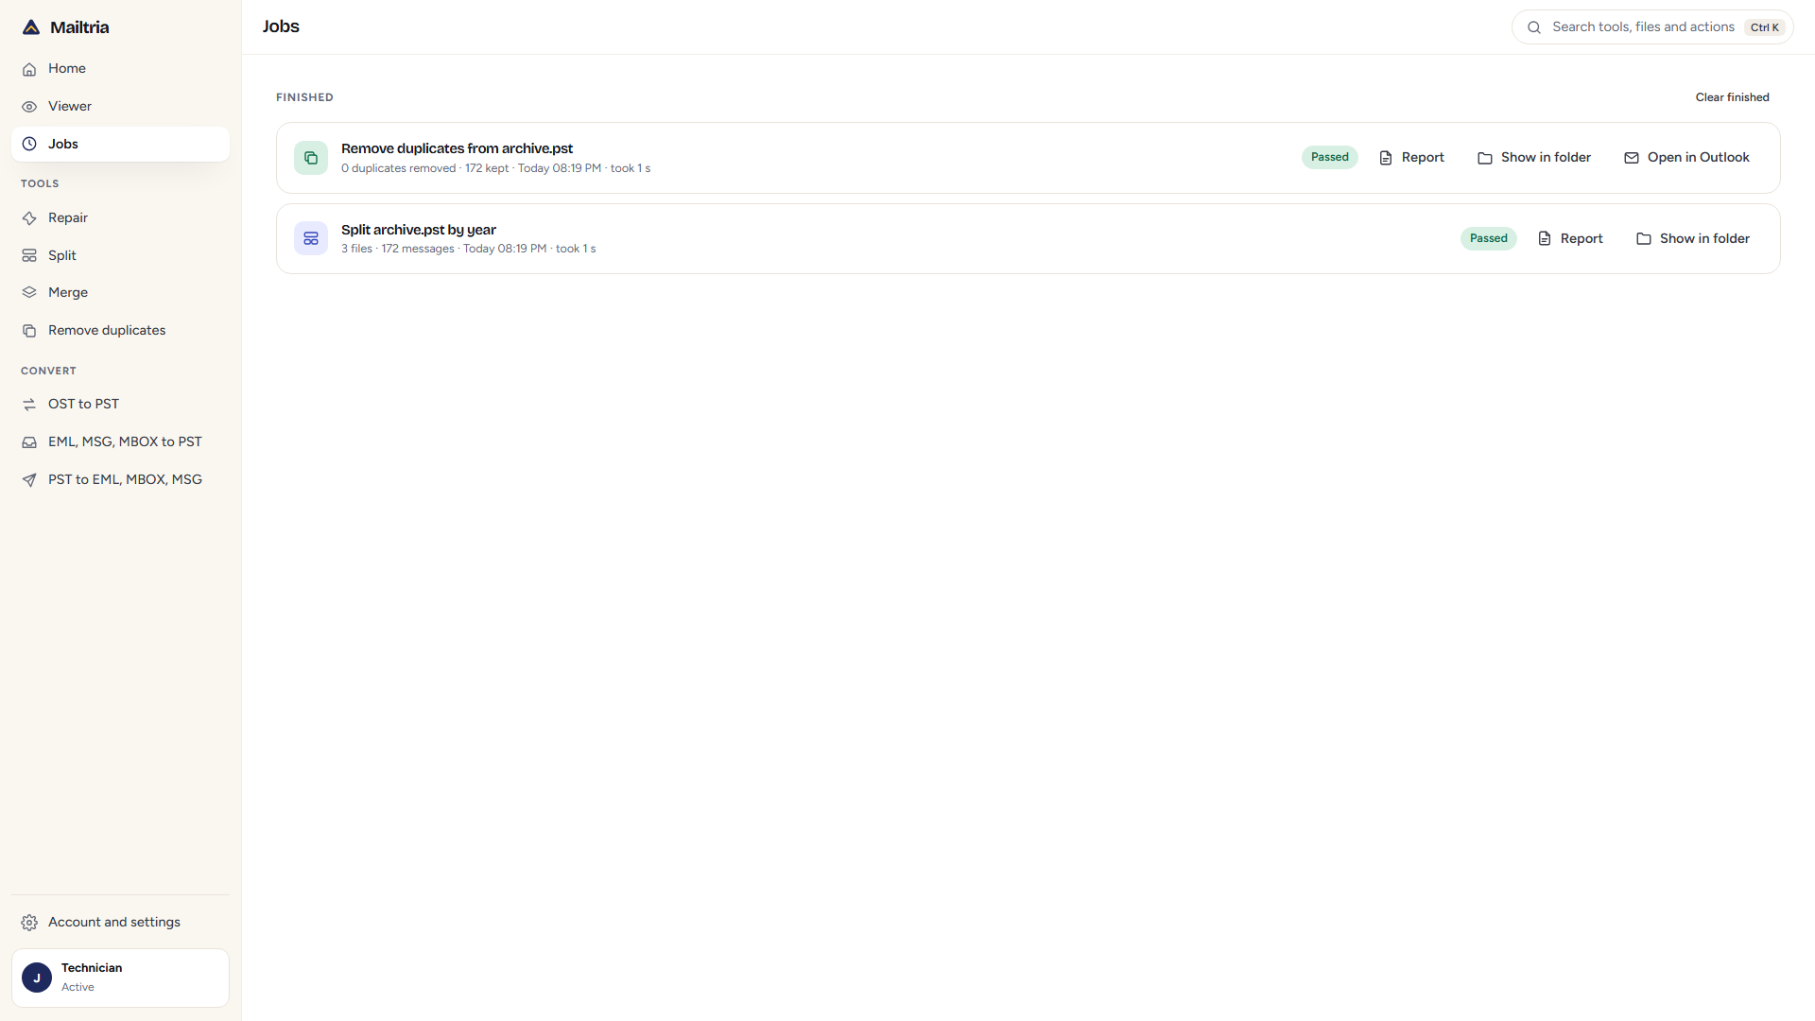Select 'Split archive.pst by year' title
Image resolution: width=1815 pixels, height=1021 pixels.
[419, 230]
